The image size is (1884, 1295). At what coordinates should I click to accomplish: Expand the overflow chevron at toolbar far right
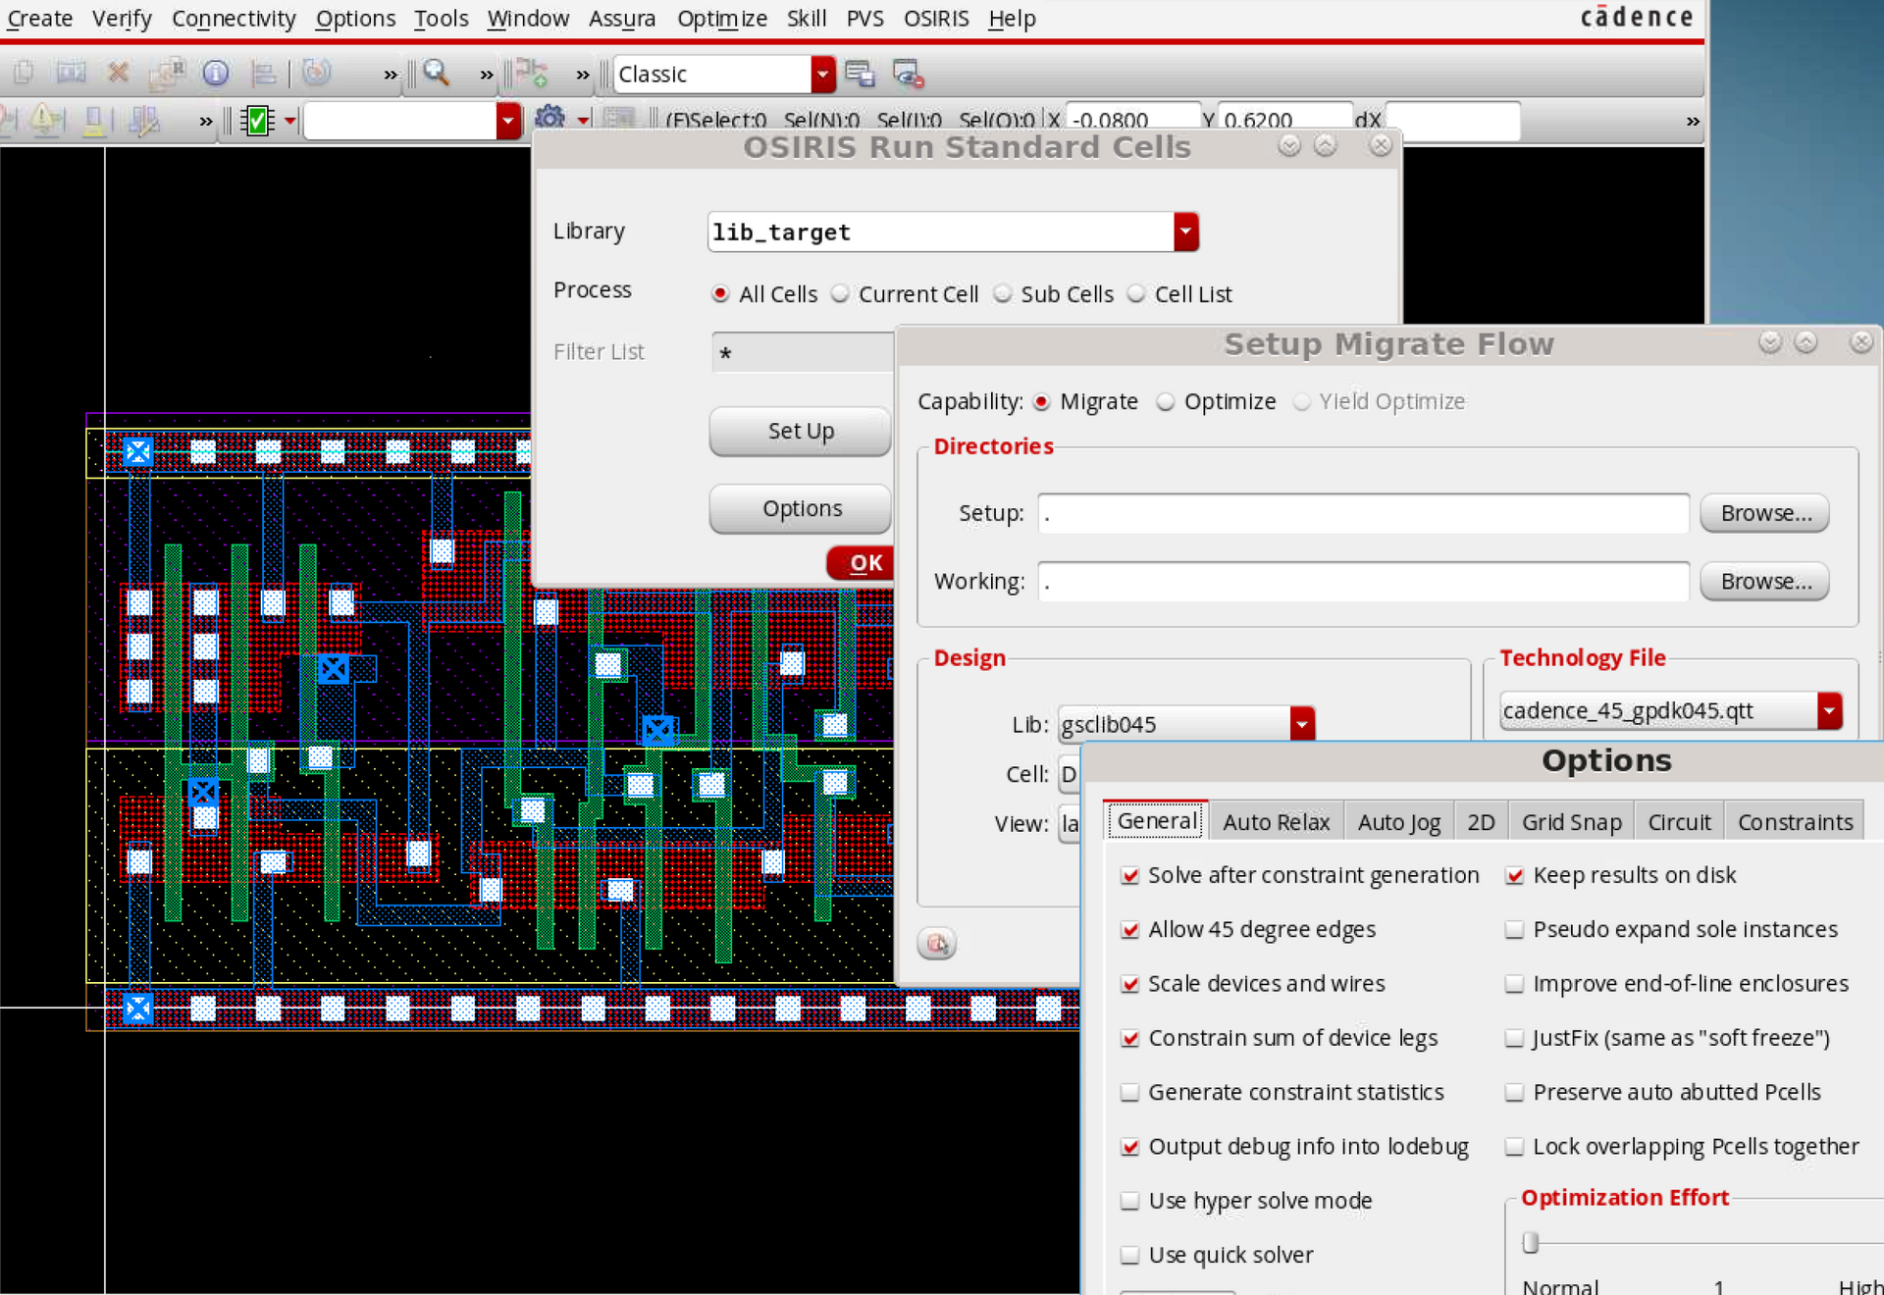coord(1693,122)
